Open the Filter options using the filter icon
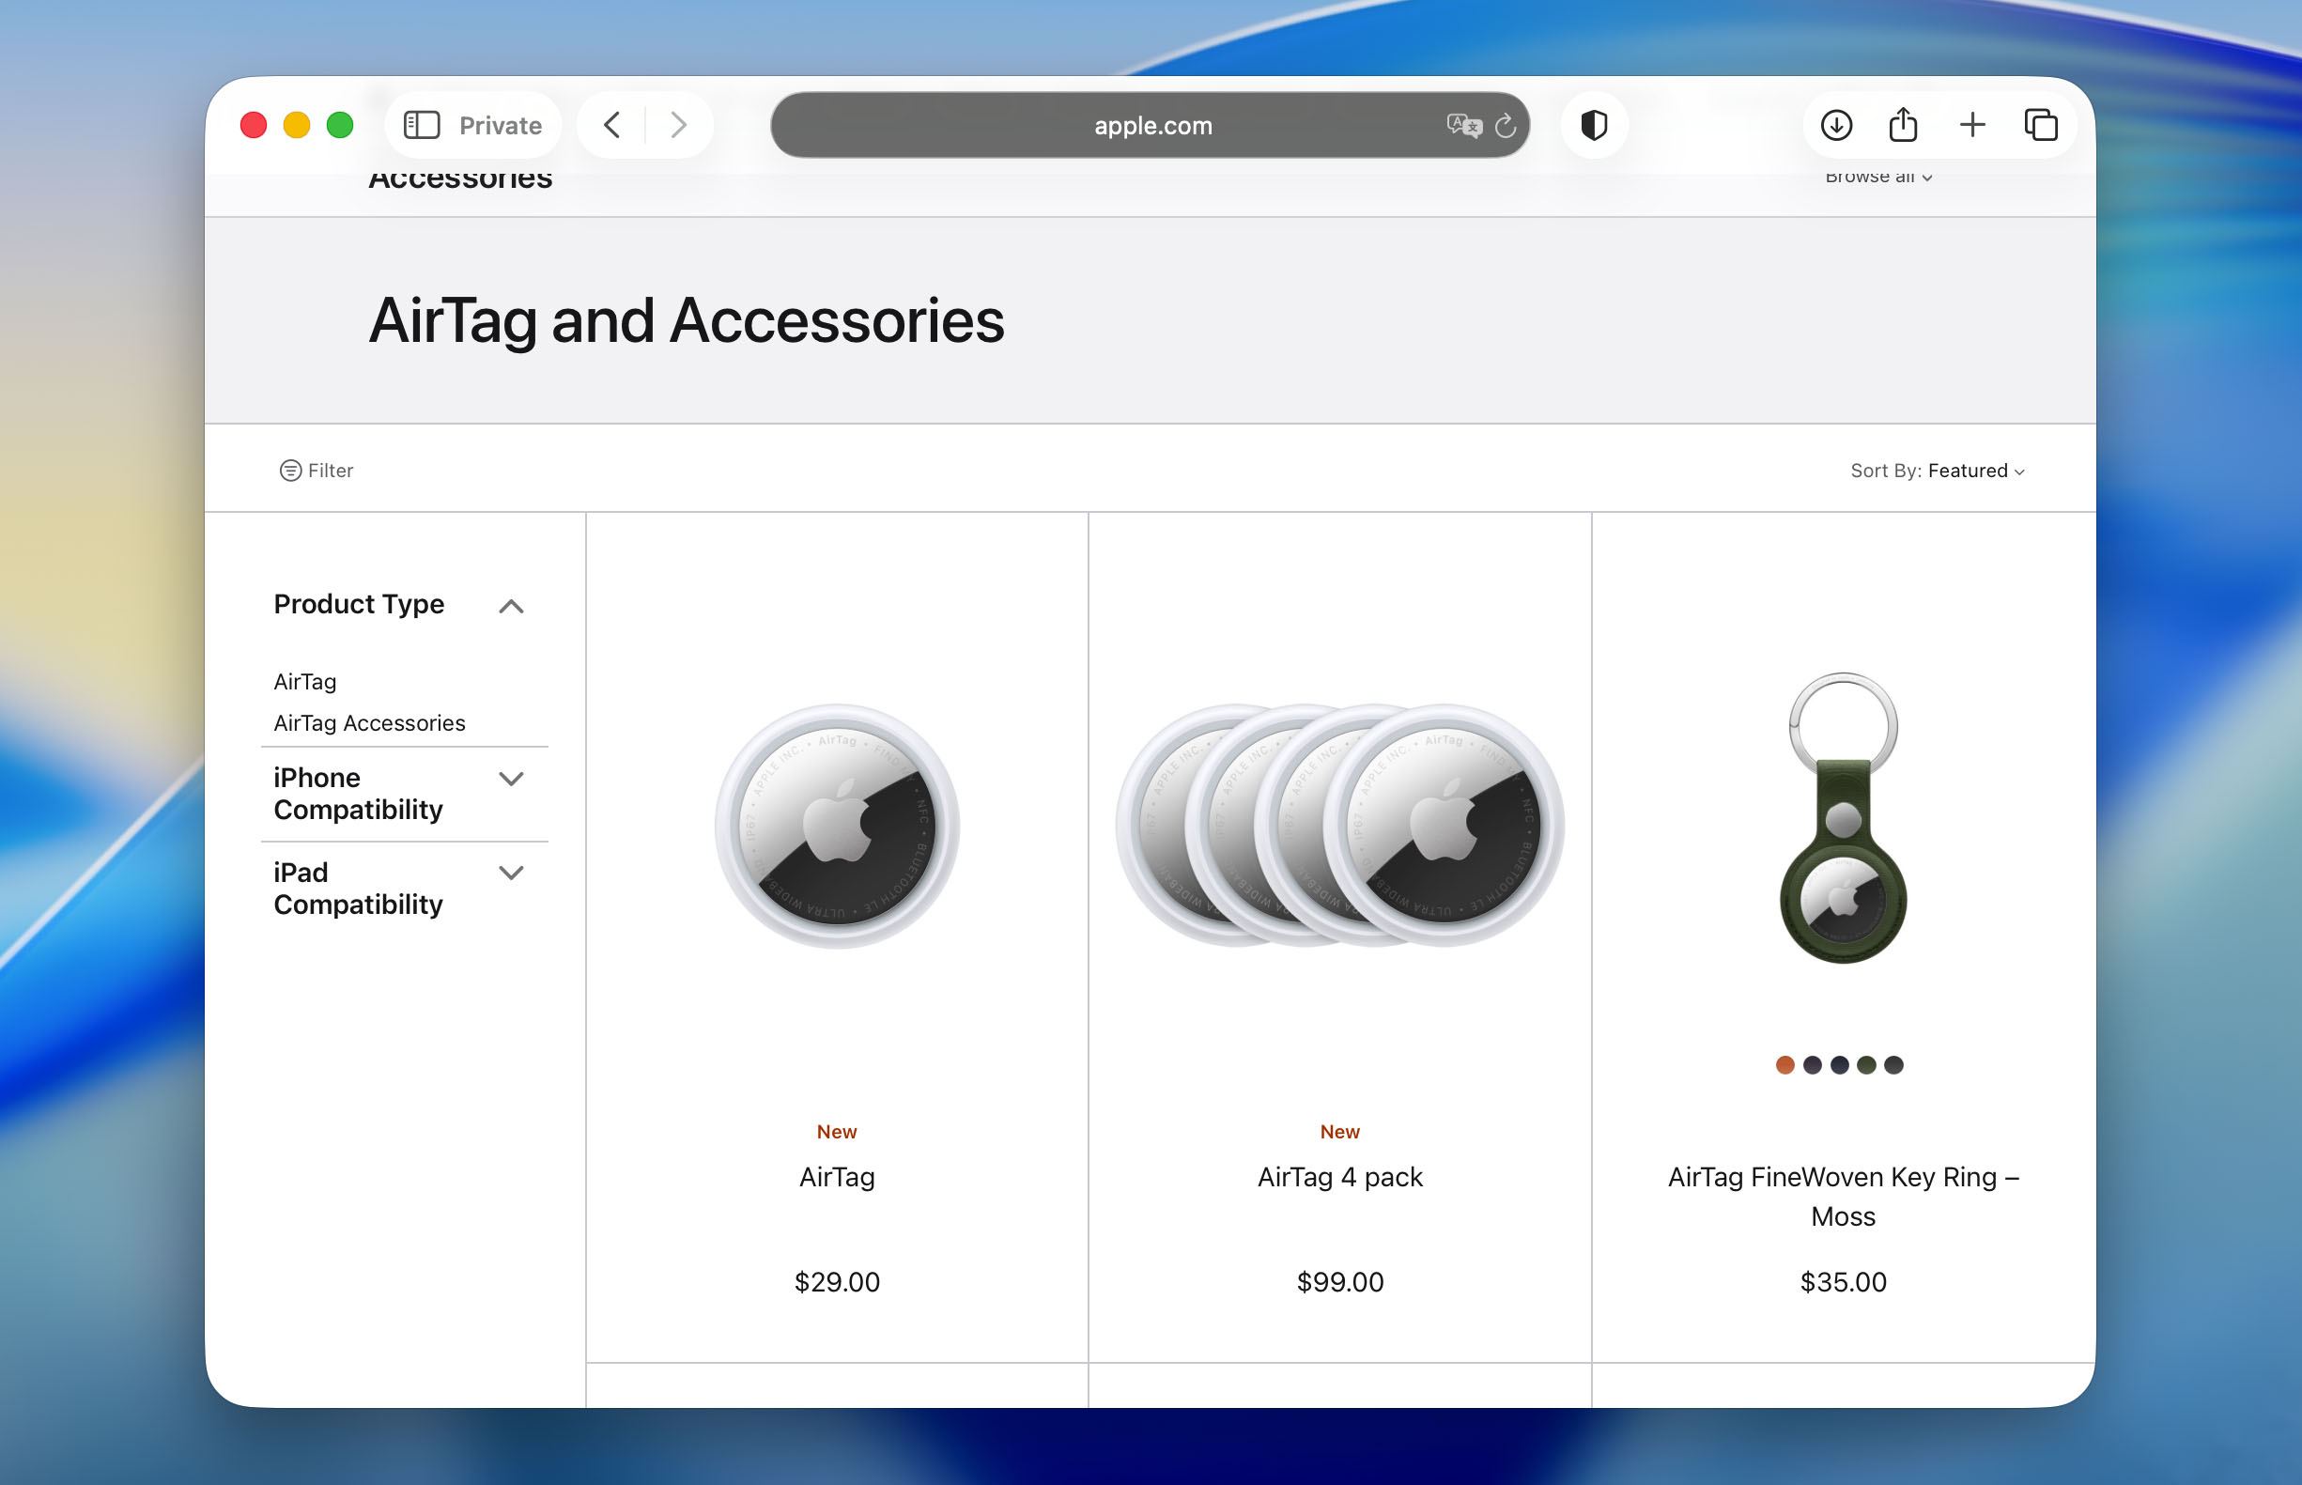Viewport: 2302px width, 1485px height. click(316, 470)
